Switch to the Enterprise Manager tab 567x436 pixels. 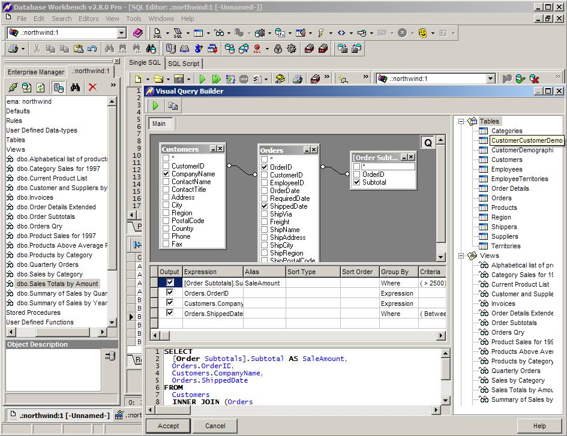tap(36, 72)
